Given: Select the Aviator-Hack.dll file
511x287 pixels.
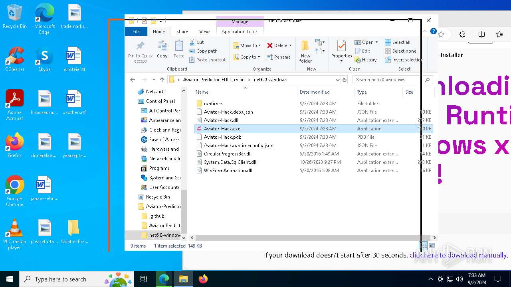Looking at the screenshot, I should pos(221,120).
